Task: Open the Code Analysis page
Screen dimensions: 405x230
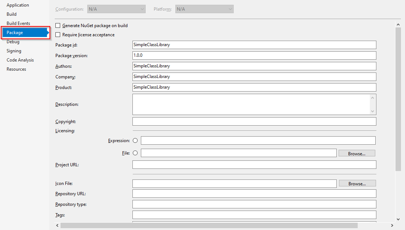Action: pos(20,60)
